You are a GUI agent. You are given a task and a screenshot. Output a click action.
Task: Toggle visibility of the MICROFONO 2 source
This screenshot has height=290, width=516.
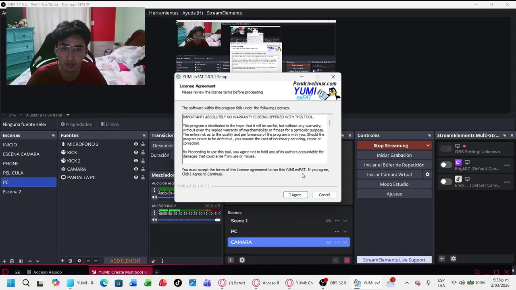tap(136, 144)
